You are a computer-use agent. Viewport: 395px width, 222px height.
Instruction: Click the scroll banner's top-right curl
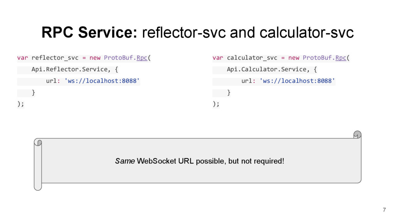[357, 135]
